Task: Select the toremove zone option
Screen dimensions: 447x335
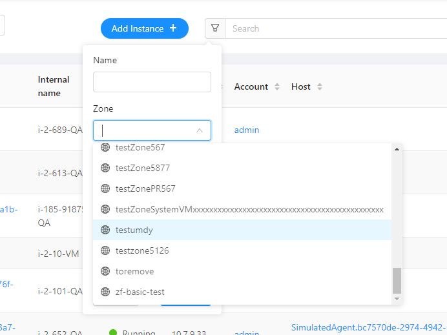Action: 242,271
